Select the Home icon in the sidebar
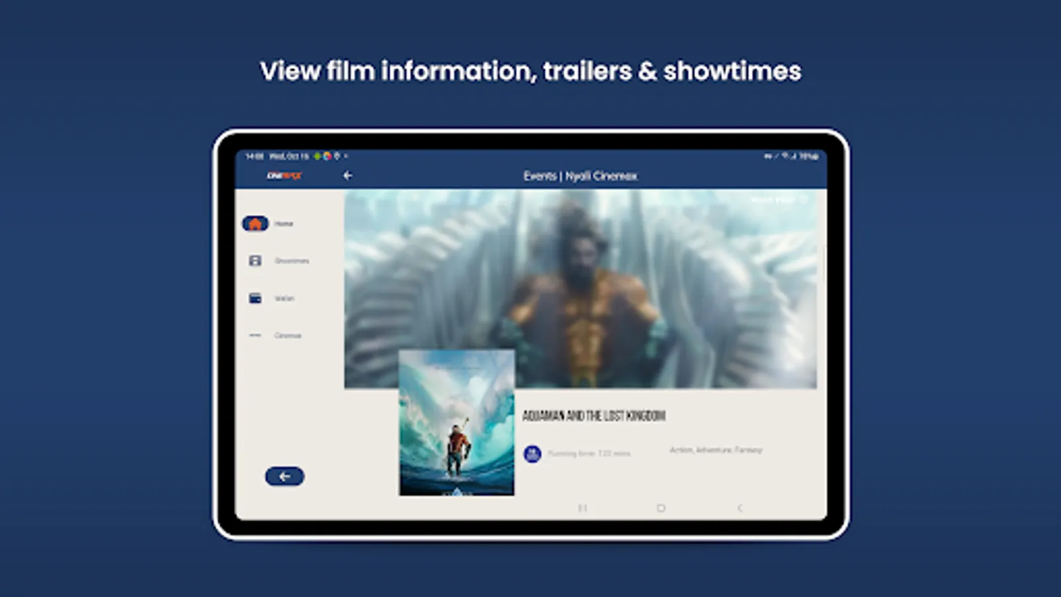The image size is (1061, 597). [255, 224]
